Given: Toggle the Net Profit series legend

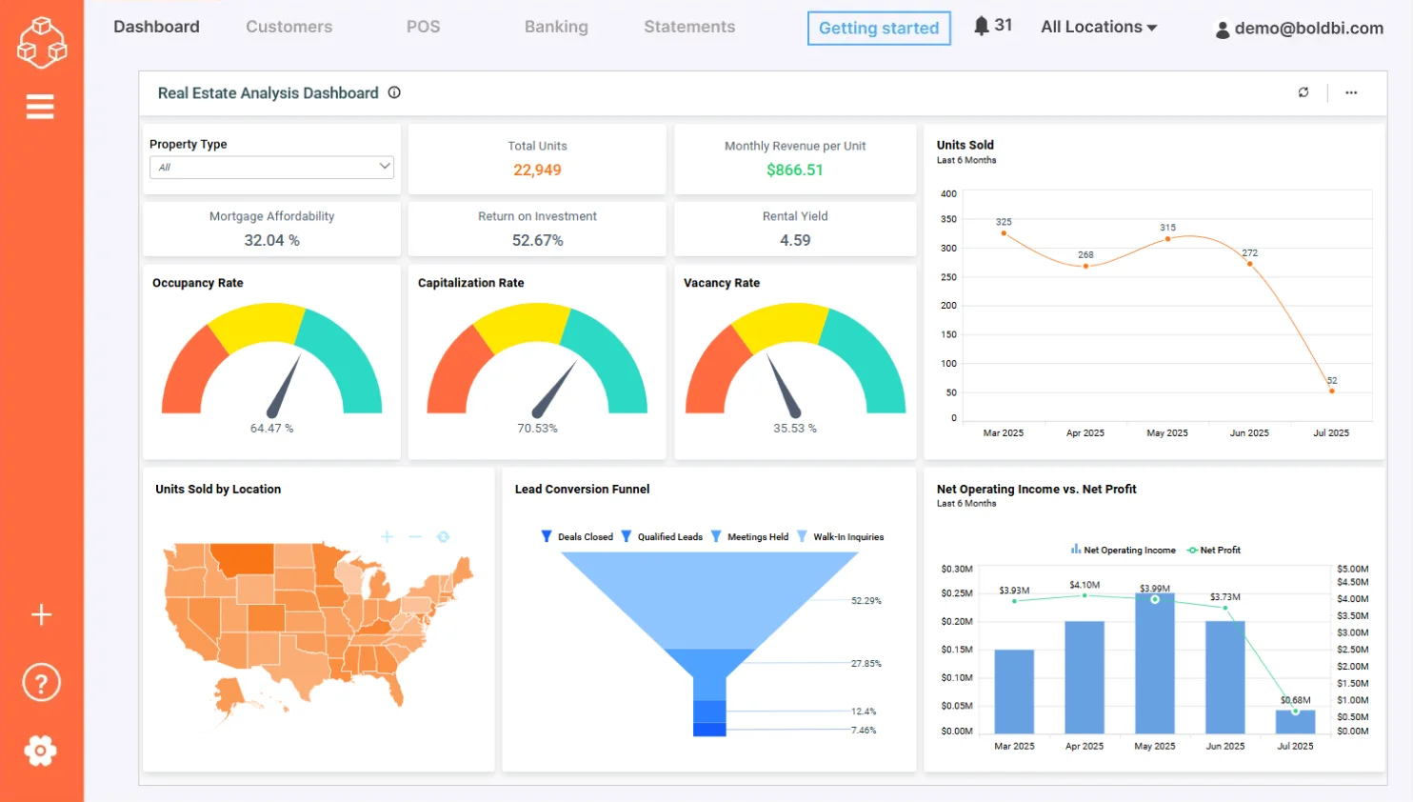Looking at the screenshot, I should (1214, 550).
